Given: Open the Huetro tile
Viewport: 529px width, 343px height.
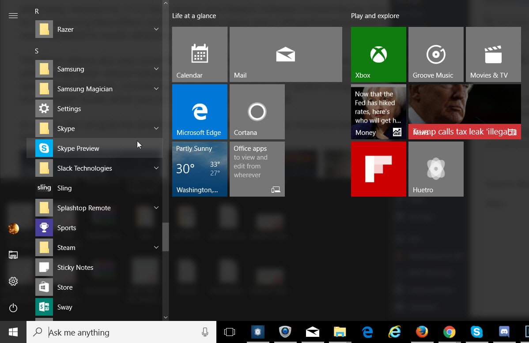Looking at the screenshot, I should [436, 169].
